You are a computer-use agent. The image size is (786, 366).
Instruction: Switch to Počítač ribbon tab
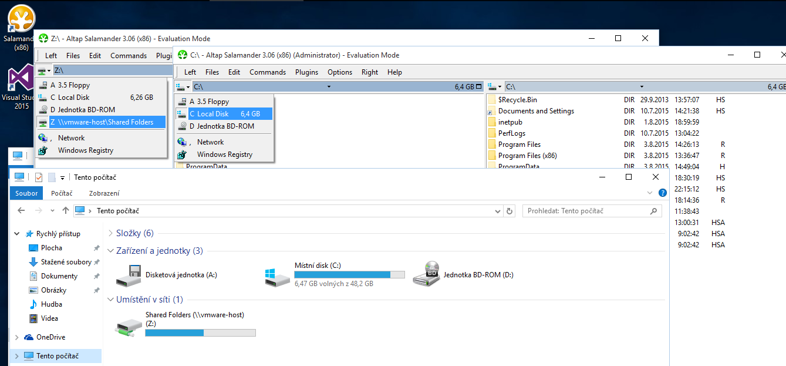coord(62,193)
